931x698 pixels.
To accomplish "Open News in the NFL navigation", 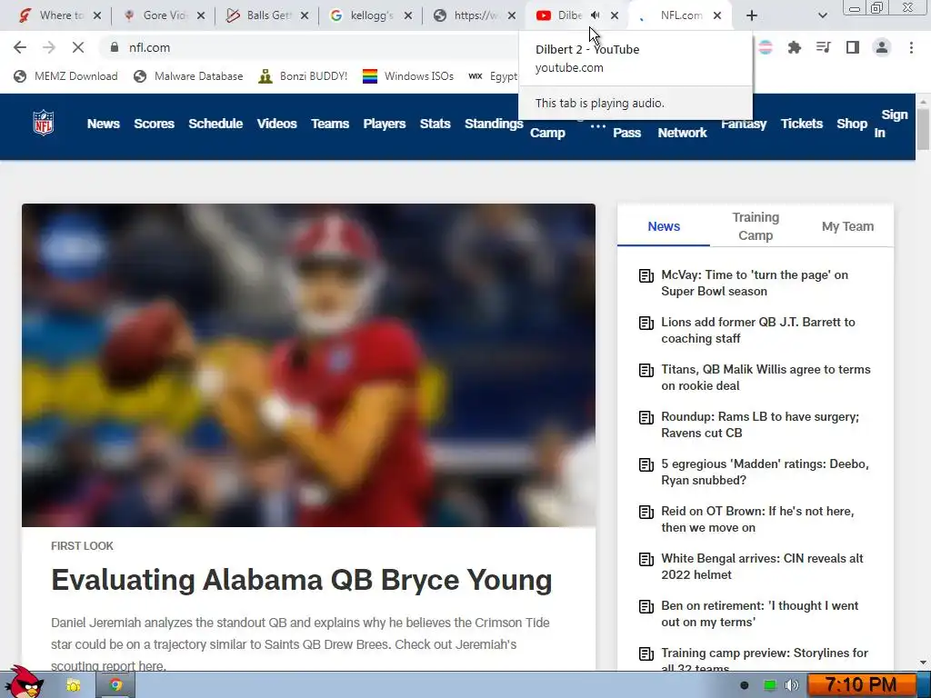I will coord(104,124).
